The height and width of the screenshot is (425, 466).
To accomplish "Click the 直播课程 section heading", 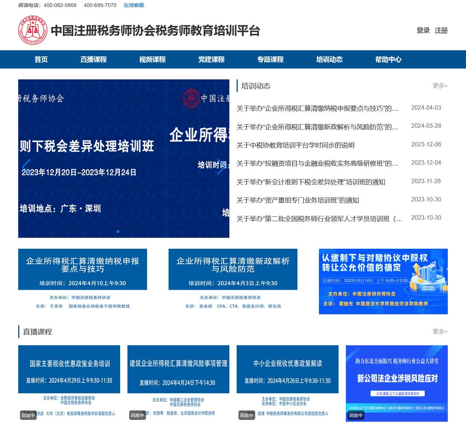I will 37,332.
